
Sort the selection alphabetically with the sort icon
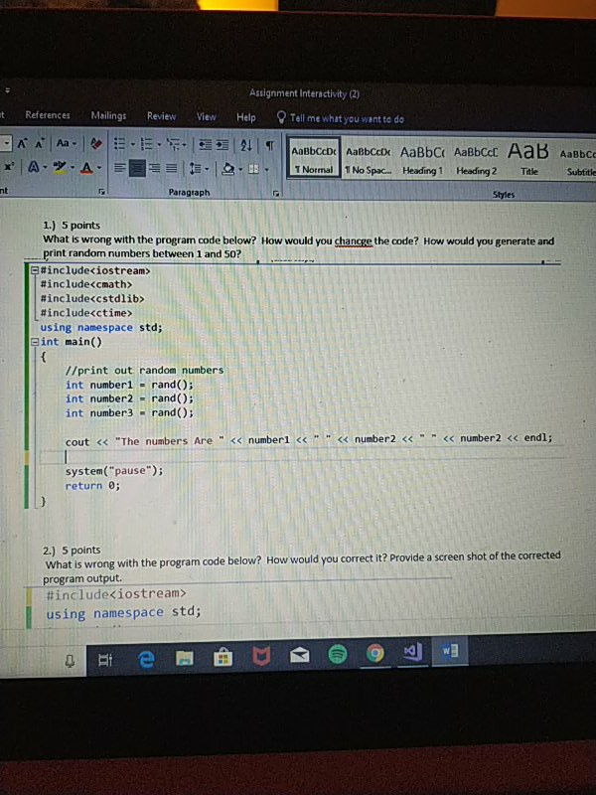click(246, 146)
